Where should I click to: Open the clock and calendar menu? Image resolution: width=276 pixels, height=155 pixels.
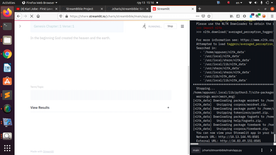(x=145, y=3)
